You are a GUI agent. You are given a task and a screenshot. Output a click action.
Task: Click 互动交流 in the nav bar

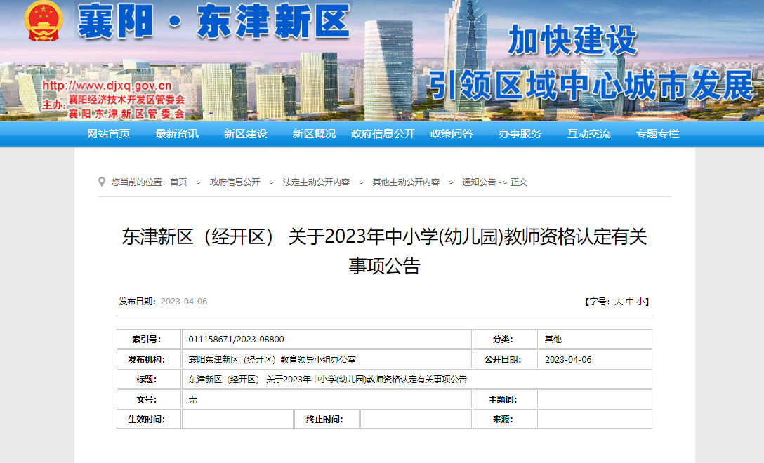coord(589,134)
